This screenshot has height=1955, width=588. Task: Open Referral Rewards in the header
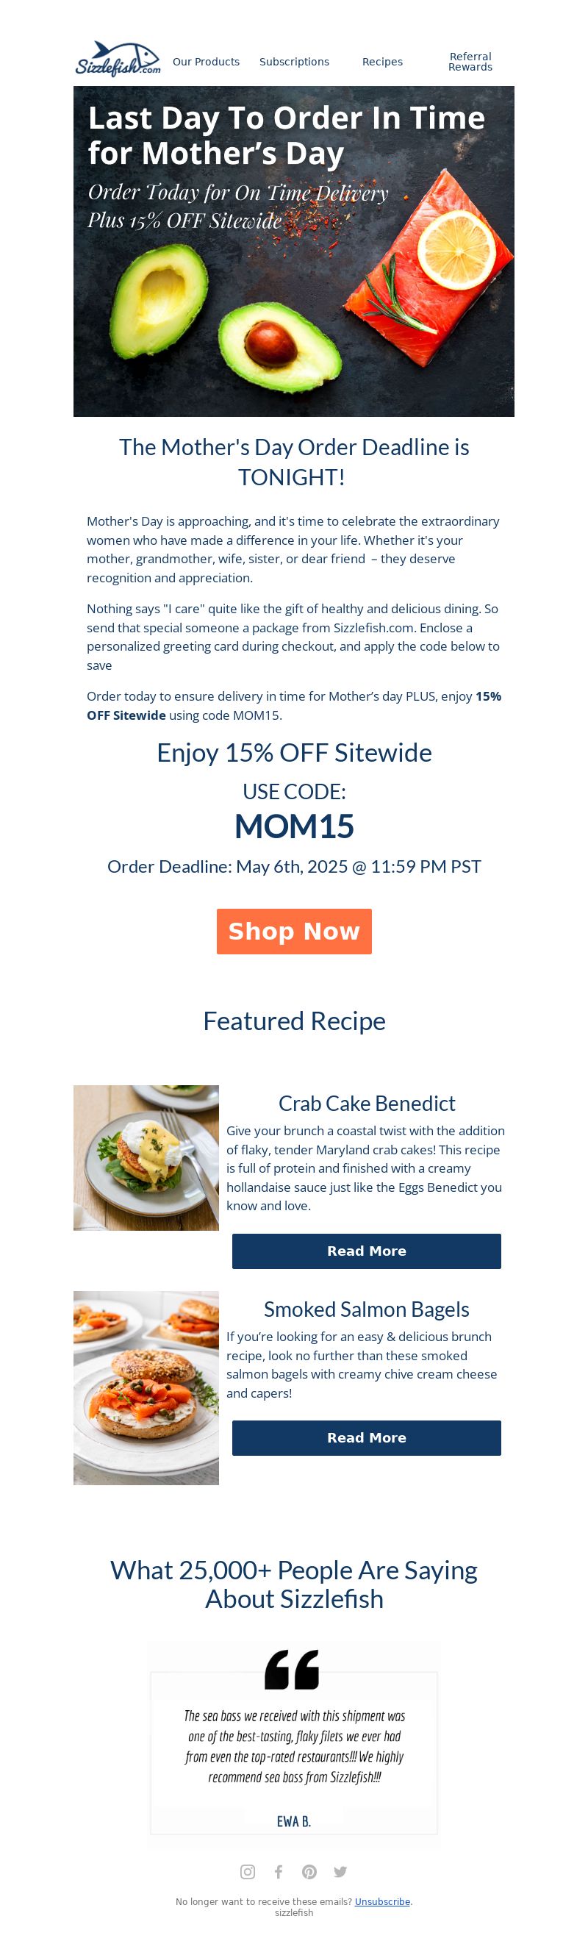(x=470, y=62)
